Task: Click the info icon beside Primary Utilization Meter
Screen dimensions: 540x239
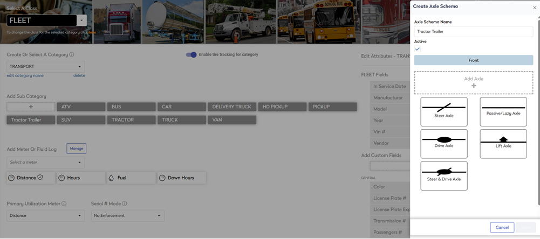Action: (64, 204)
